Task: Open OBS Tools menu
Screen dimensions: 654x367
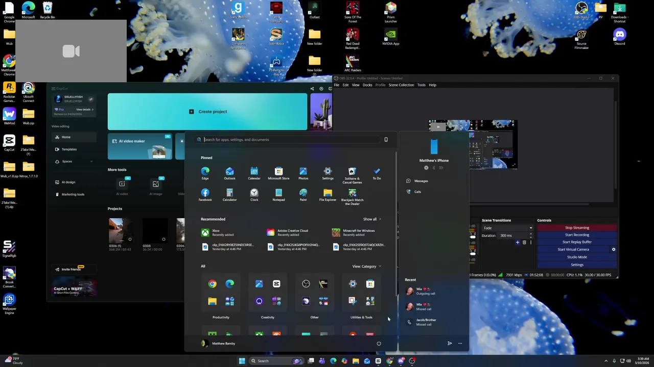Action: tap(421, 85)
